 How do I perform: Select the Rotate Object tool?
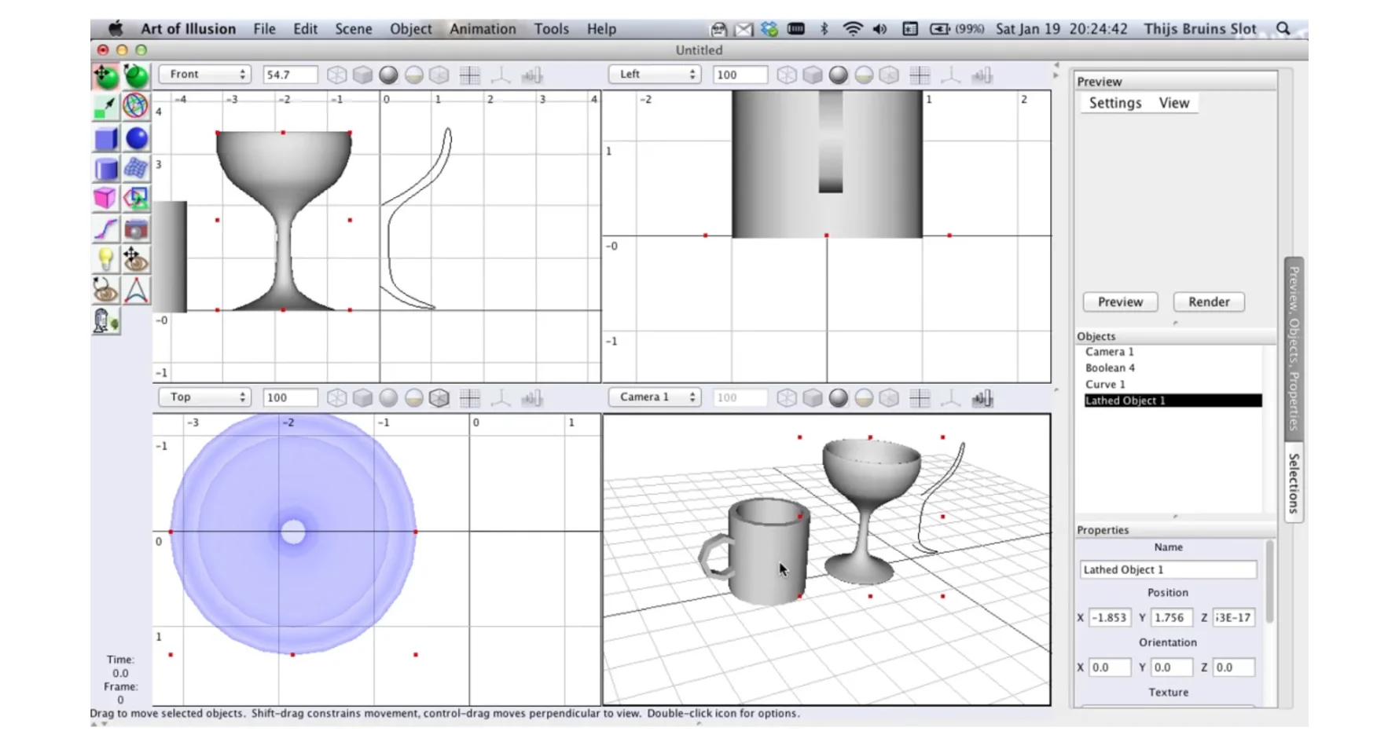tap(136, 76)
